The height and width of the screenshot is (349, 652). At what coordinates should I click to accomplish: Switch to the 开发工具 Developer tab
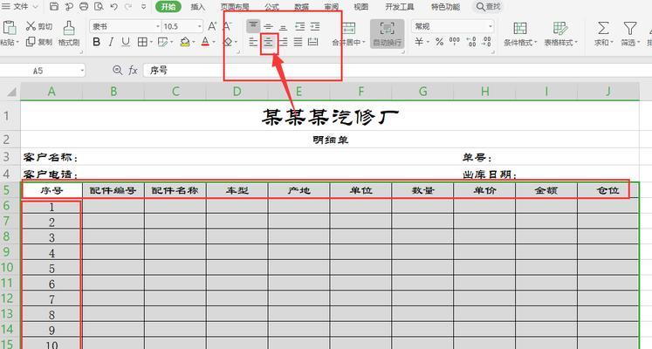[399, 7]
